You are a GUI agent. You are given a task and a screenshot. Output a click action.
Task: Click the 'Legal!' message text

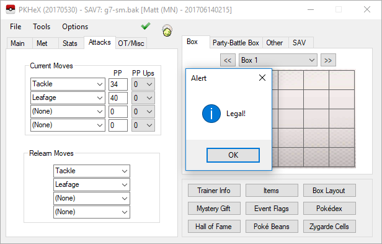[236, 114]
